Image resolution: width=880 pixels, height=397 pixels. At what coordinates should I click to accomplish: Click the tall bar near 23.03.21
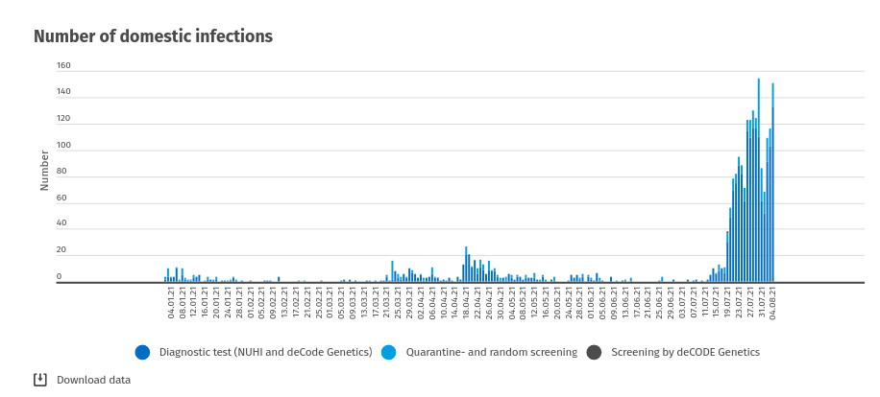(x=392, y=271)
